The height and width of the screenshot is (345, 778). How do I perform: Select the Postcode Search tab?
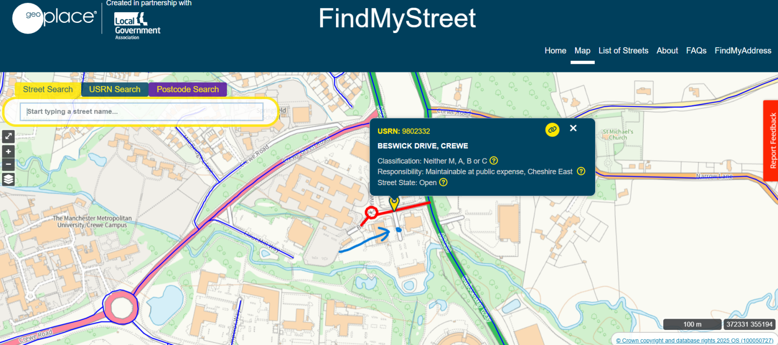click(188, 89)
